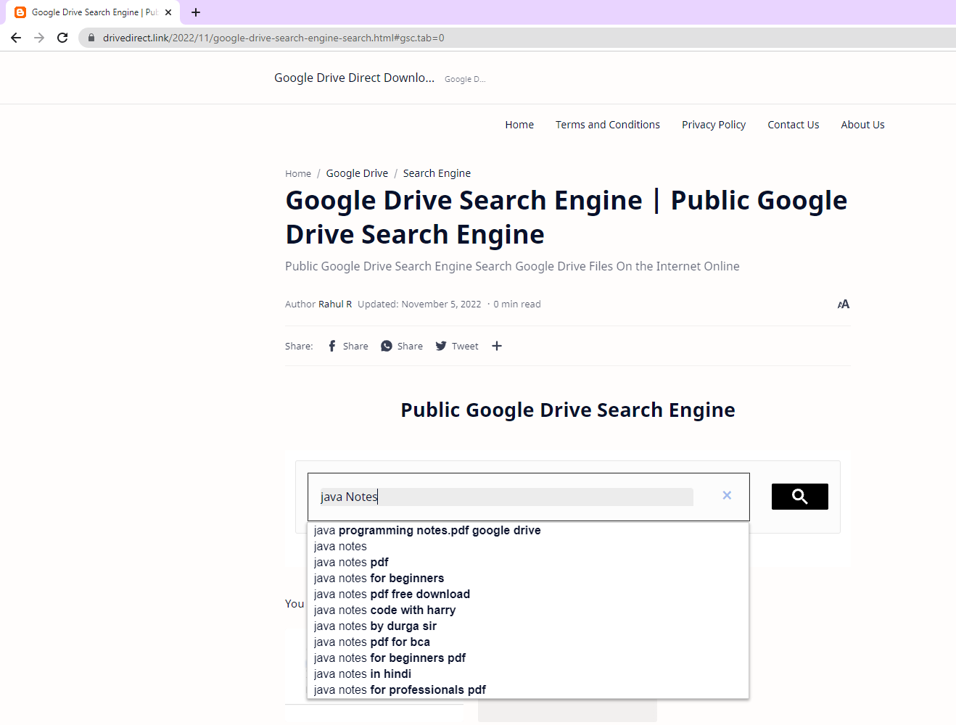Click the Google Drive Direct Downlo... site title
The image size is (956, 725).
pyautogui.click(x=355, y=78)
